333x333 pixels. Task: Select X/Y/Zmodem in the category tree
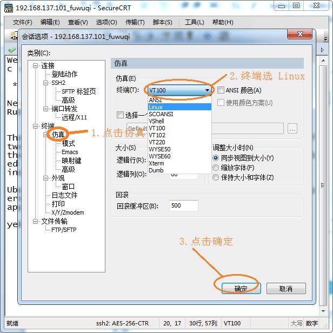coord(68,212)
